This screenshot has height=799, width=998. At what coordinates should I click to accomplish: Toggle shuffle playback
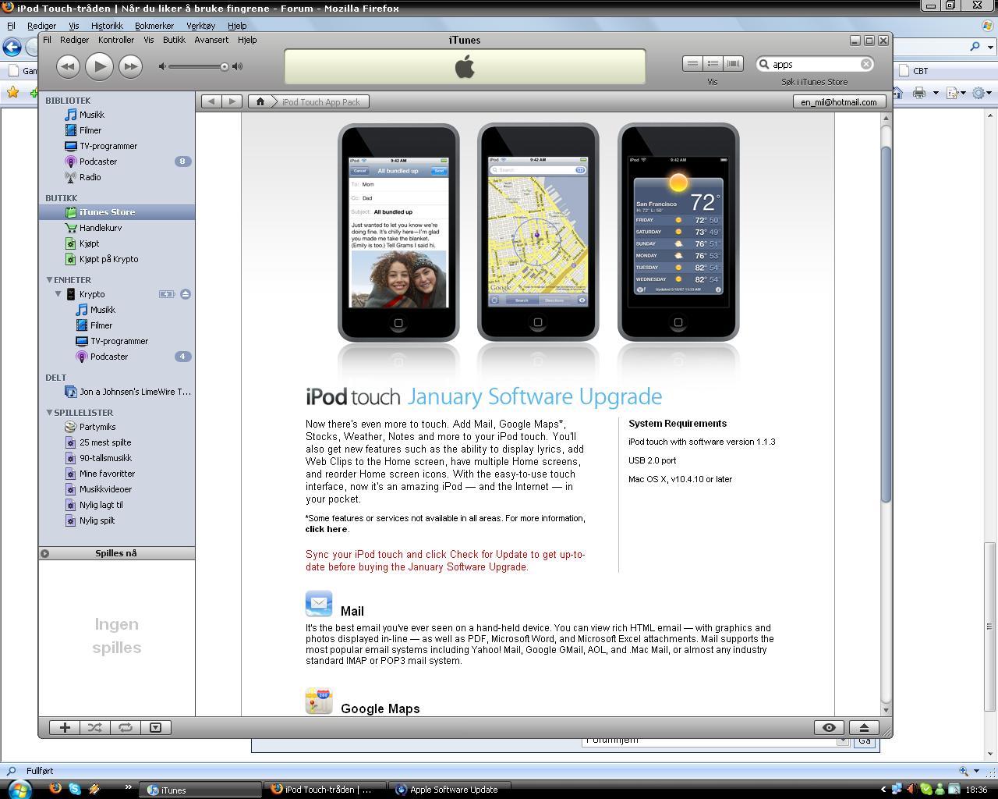click(x=94, y=727)
